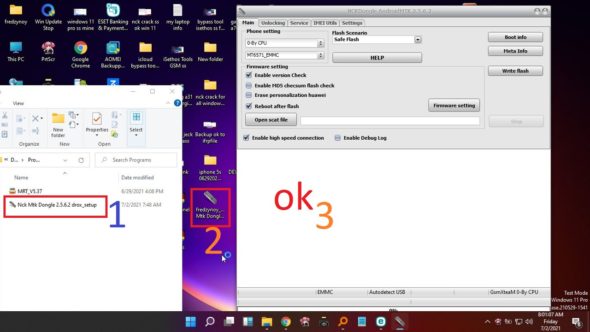
Task: Select the PrtScr desktop shortcut
Action: (x=48, y=52)
